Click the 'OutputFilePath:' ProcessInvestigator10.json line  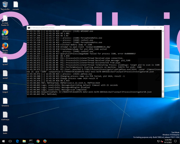pyautogui.click(x=89, y=92)
